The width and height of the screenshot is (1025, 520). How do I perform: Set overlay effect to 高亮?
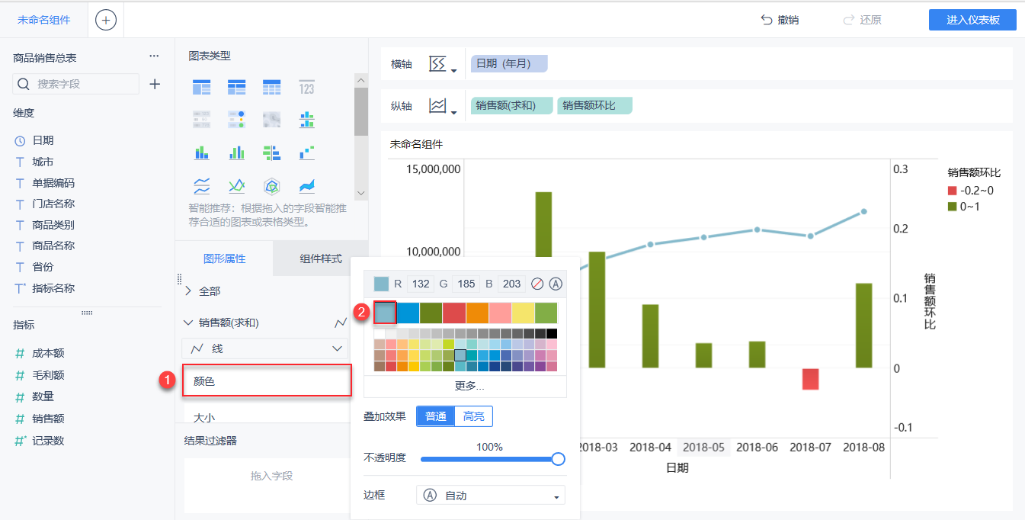point(474,416)
